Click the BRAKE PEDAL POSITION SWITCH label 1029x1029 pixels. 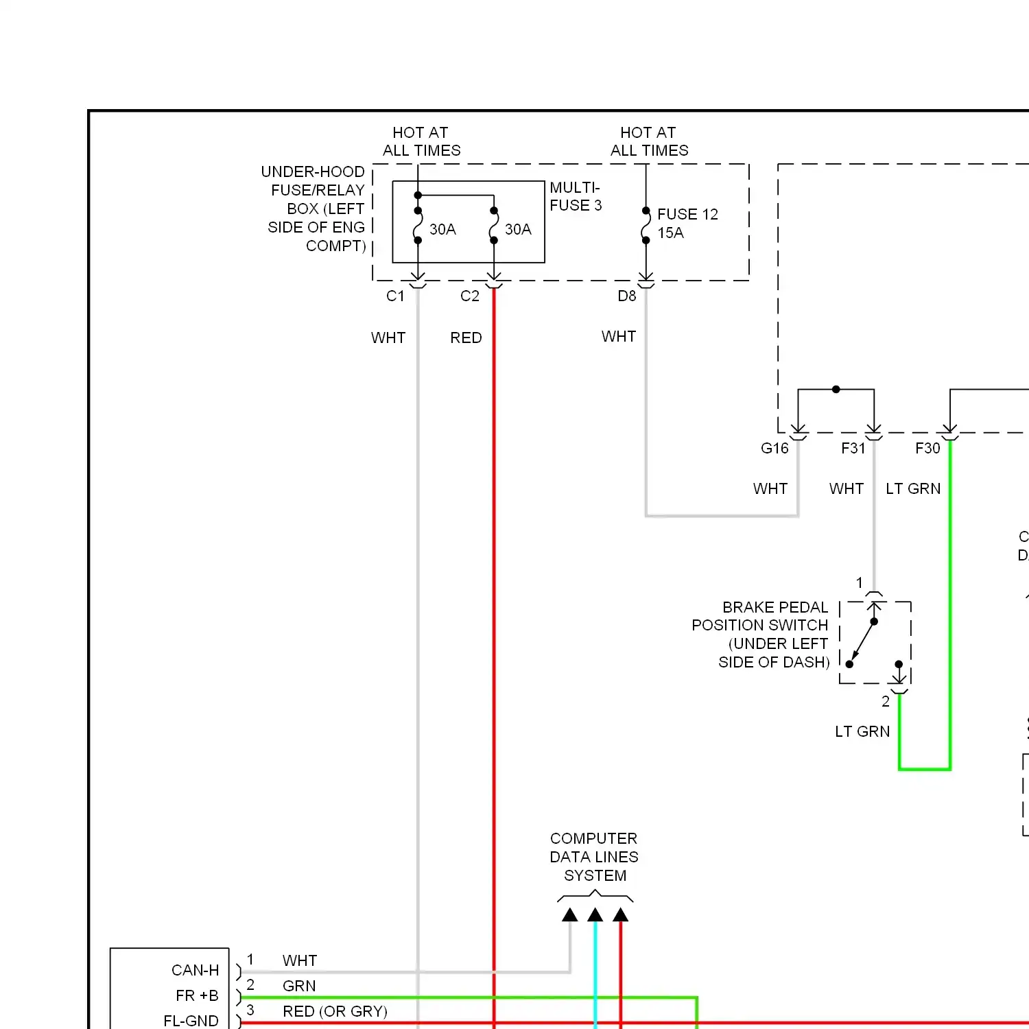coord(760,635)
